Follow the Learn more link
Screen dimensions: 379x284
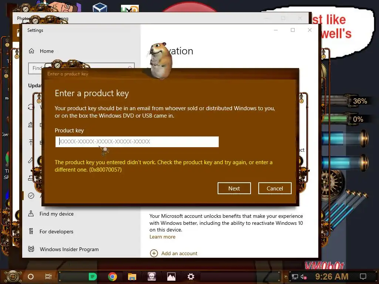(162, 237)
